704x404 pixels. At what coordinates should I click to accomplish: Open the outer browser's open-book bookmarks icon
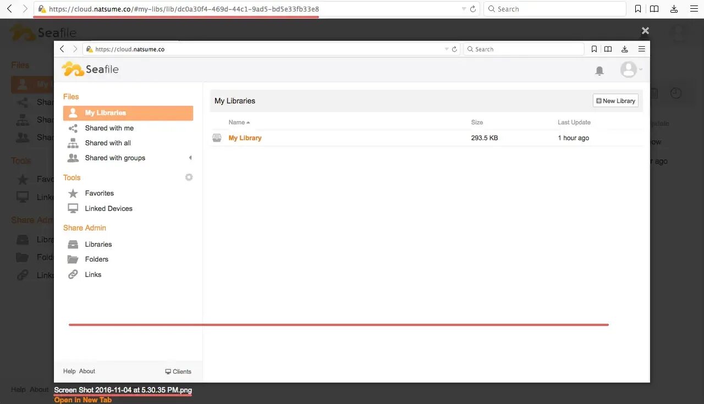(654, 9)
